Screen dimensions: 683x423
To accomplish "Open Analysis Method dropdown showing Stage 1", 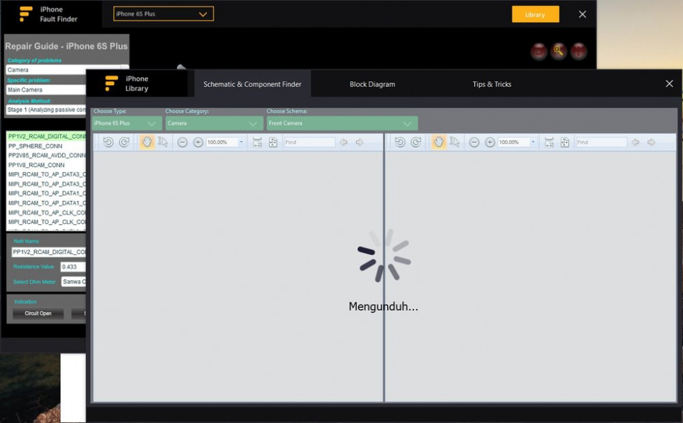I will click(x=46, y=110).
